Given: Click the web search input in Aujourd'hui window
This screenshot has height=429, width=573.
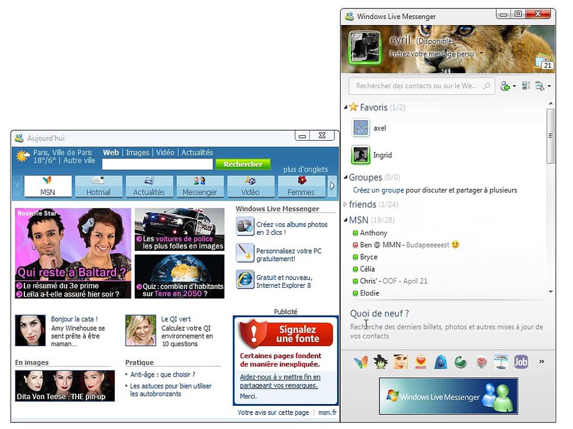Looking at the screenshot, I should (157, 164).
